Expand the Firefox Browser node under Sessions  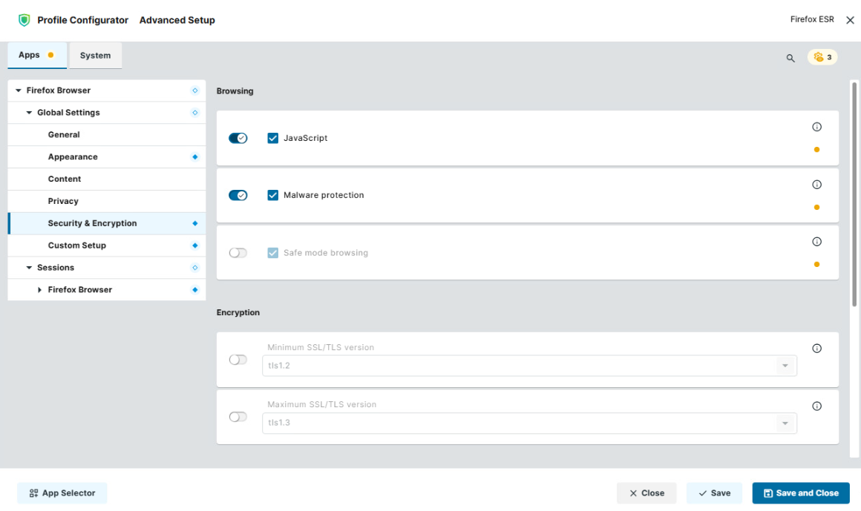coord(39,290)
